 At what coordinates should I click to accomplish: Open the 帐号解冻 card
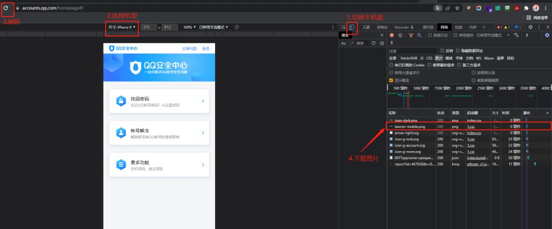[x=159, y=133]
